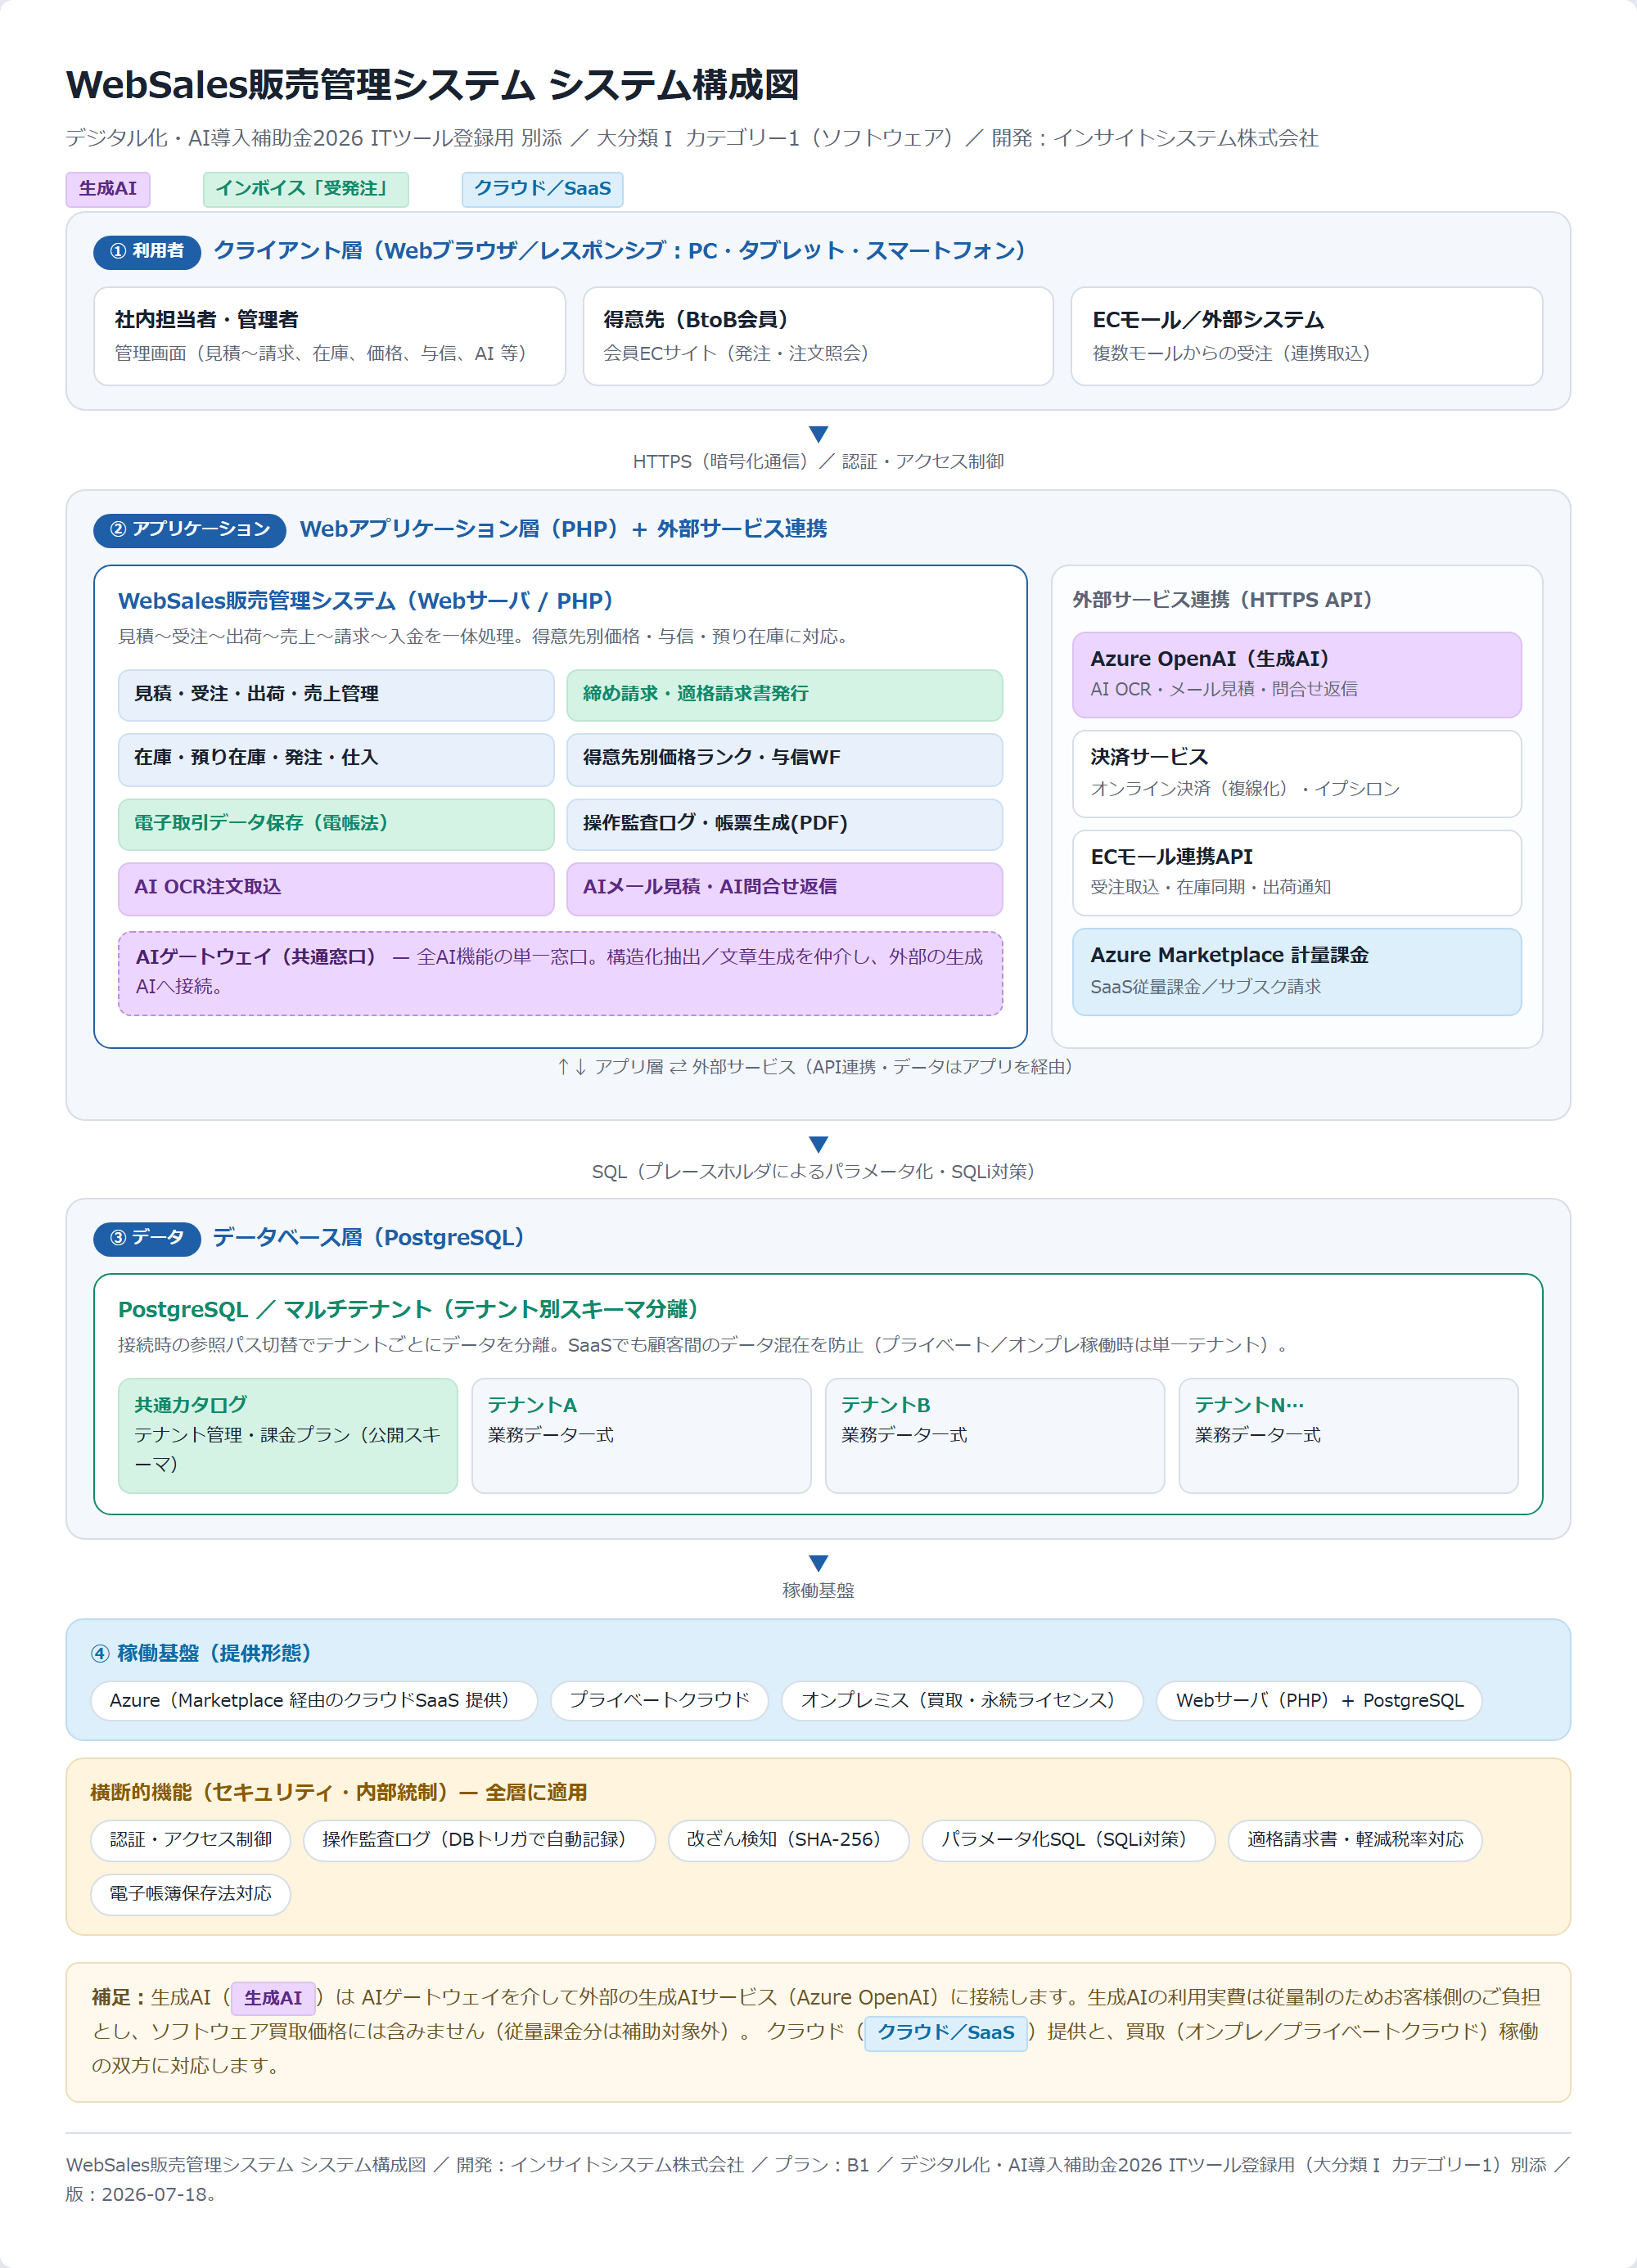Select the Azure Marketplace 計量課金 card
This screenshot has width=1637, height=2268.
point(1297,972)
